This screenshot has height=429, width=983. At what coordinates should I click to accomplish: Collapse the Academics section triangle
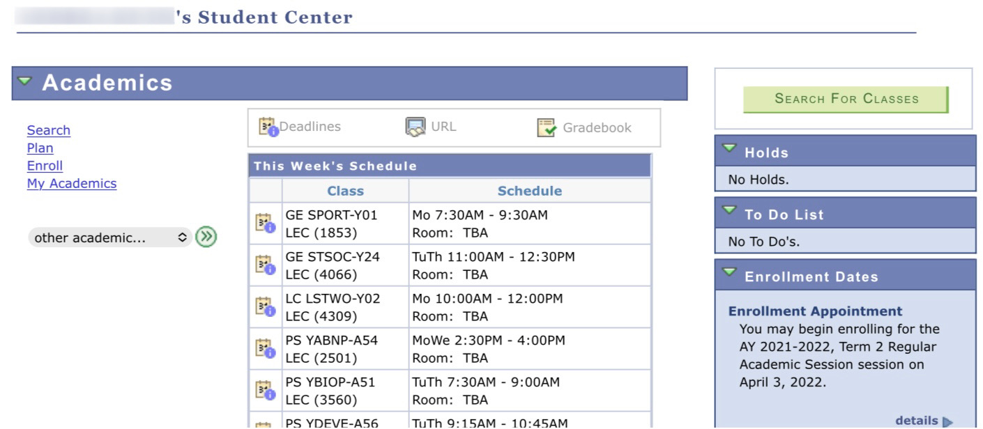[x=25, y=81]
